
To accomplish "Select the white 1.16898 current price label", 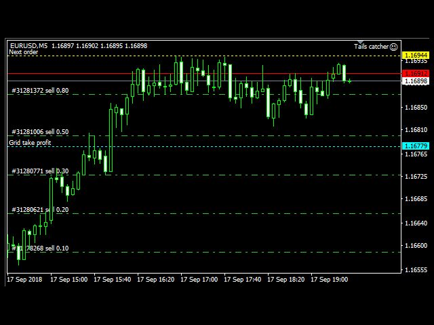I will [x=416, y=81].
